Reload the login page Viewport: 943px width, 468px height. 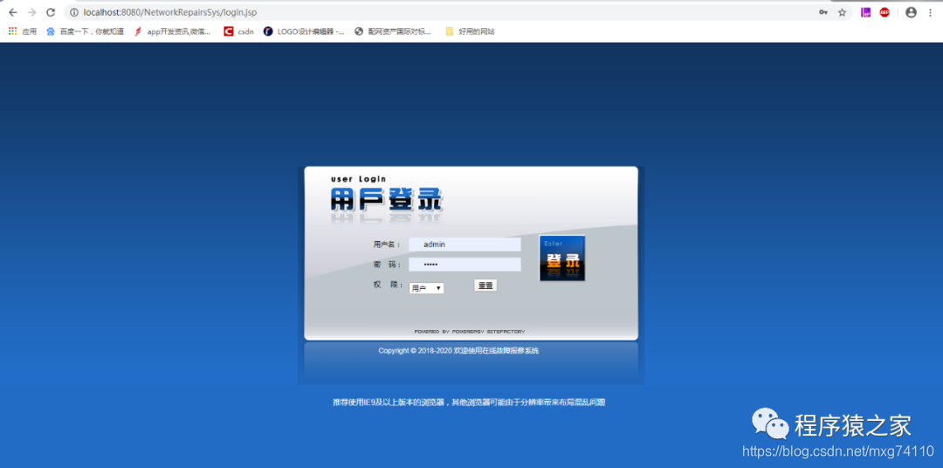tap(52, 12)
